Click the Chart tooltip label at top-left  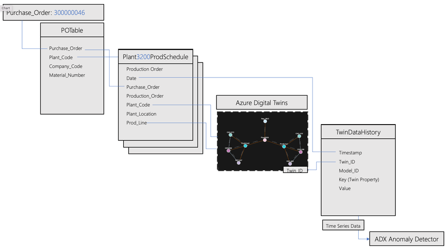(6, 8)
